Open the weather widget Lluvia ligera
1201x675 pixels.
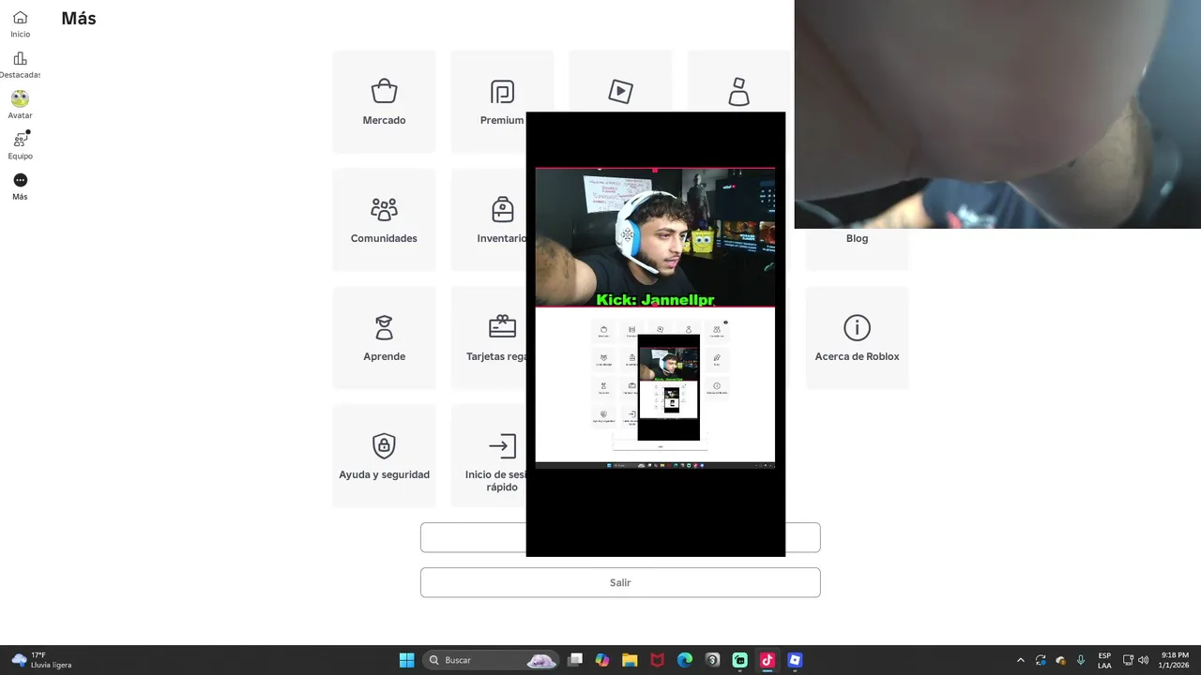pyautogui.click(x=42, y=660)
